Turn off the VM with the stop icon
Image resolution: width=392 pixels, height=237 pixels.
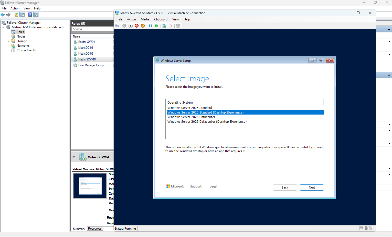130,26
